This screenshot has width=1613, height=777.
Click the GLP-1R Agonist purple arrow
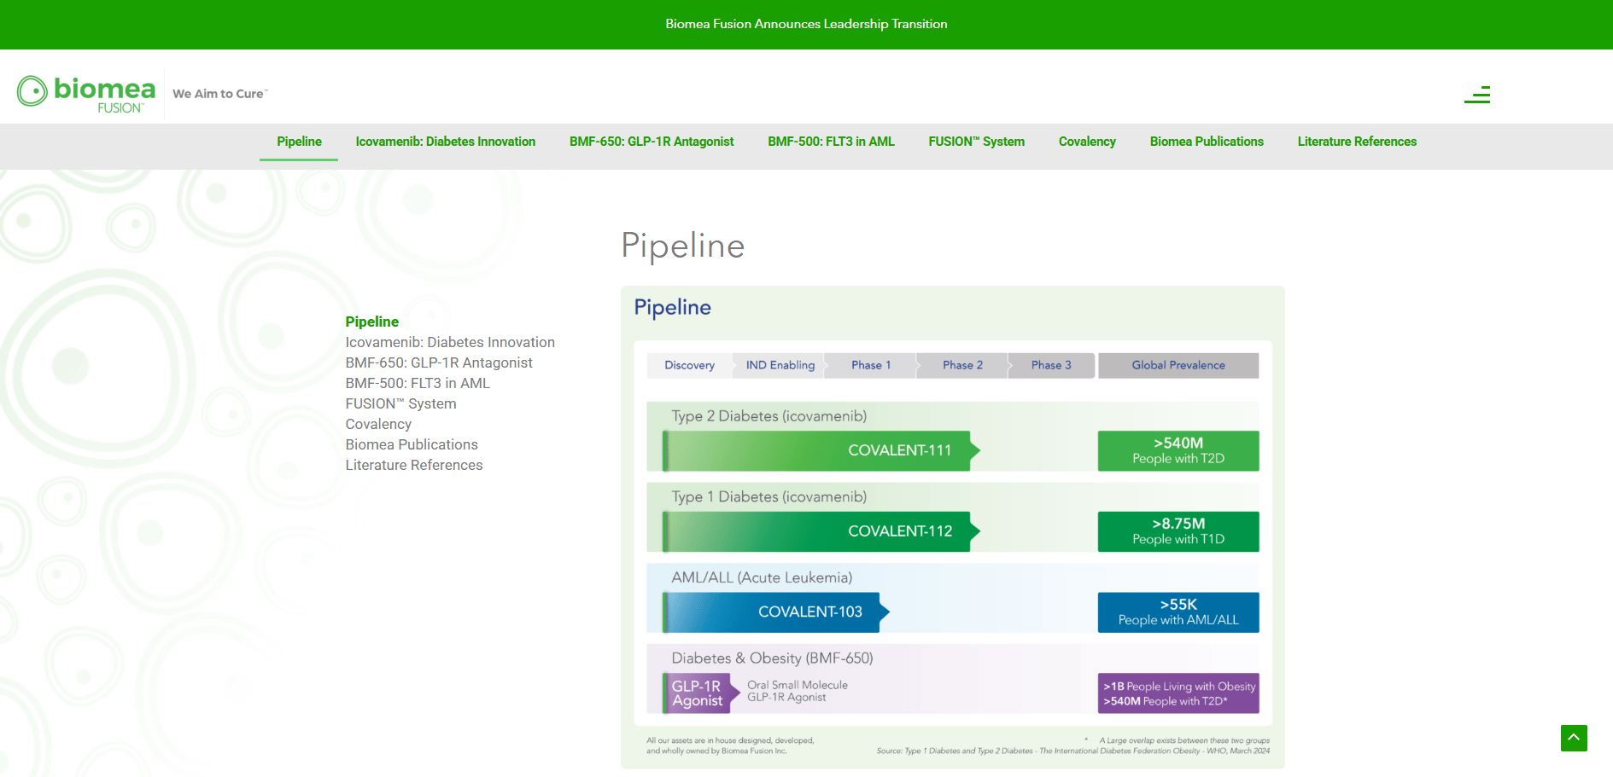click(x=701, y=693)
